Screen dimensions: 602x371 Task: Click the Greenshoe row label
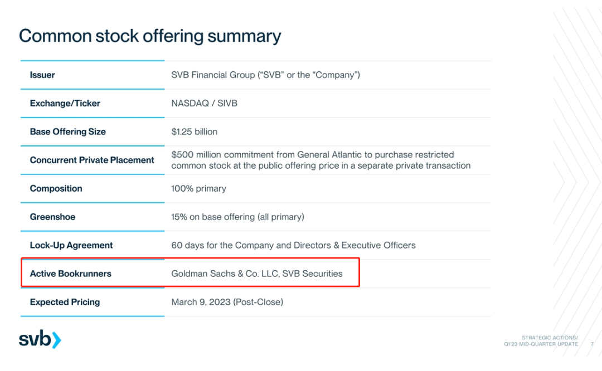52,217
